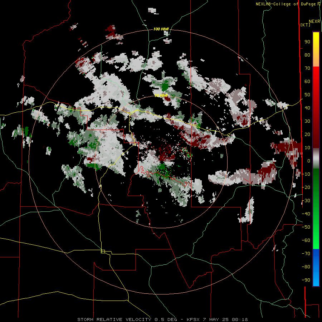Click the 80 value on the scale

coord(307,55)
